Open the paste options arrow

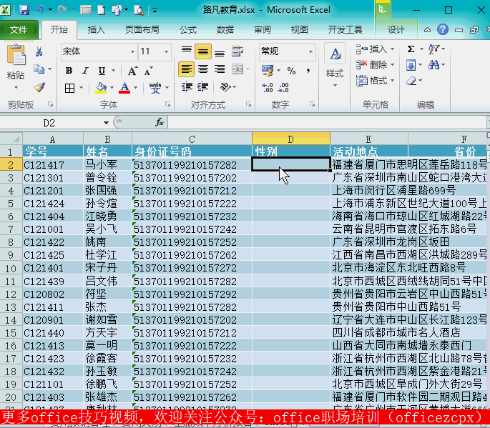16,88
